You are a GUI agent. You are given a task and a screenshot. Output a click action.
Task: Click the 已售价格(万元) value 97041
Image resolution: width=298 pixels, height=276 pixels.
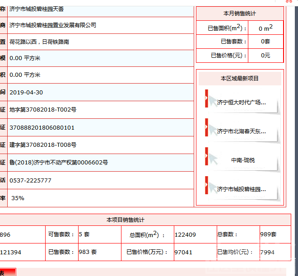[183, 252]
